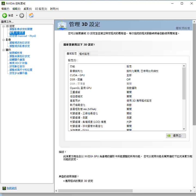Click the 還原(T) button

[x=176, y=136]
